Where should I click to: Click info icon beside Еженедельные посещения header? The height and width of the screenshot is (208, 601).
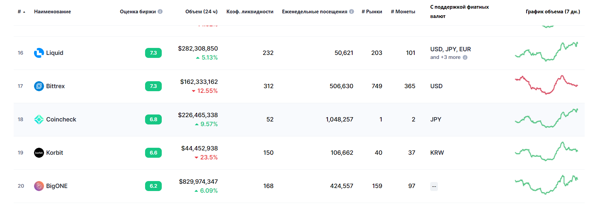coord(352,12)
